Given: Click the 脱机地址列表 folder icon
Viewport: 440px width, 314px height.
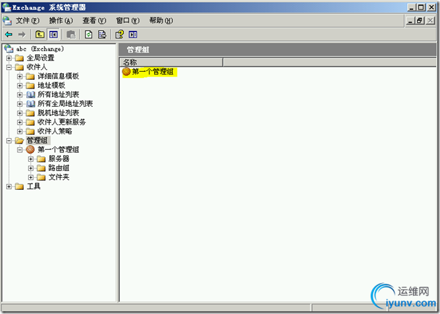Looking at the screenshot, I should click(30, 113).
